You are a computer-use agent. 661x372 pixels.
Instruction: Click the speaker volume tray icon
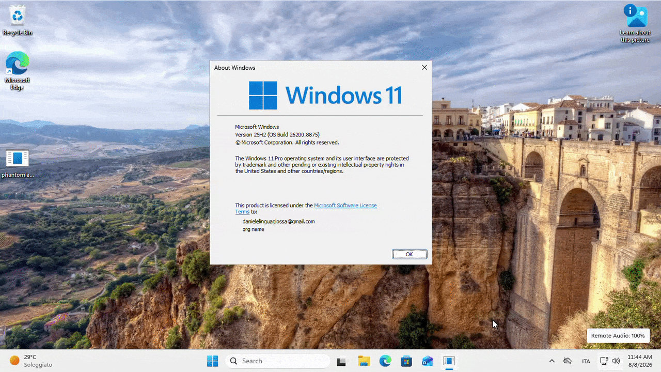click(616, 361)
